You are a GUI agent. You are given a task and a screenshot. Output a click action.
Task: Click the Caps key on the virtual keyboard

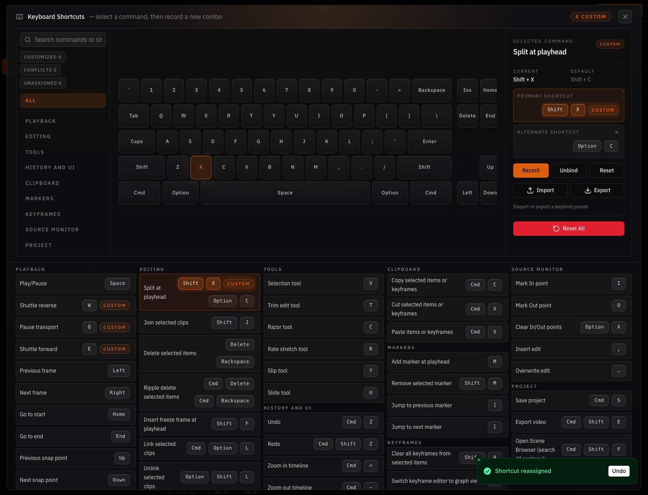[x=137, y=141]
